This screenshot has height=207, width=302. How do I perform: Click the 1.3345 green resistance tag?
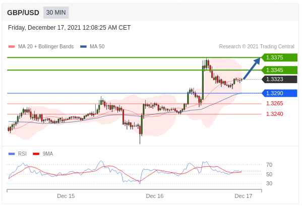coord(279,70)
